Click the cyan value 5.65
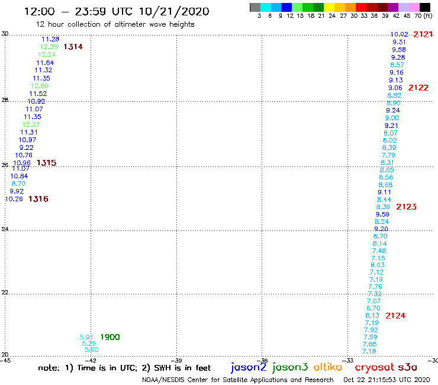Screen dimensions: 438x385 coord(91,349)
